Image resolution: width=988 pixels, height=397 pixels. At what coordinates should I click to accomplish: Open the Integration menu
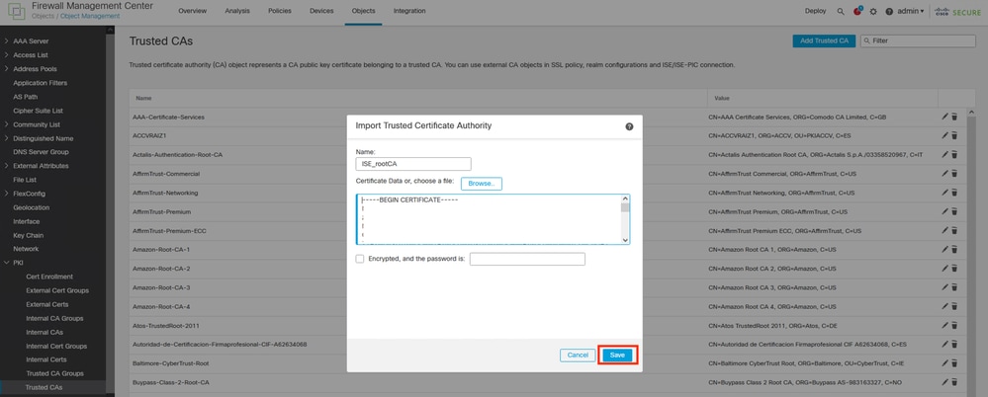click(408, 11)
